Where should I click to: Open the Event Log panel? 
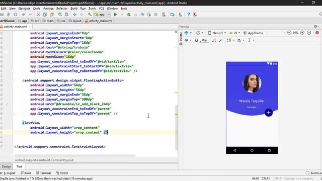pyautogui.click(x=313, y=173)
